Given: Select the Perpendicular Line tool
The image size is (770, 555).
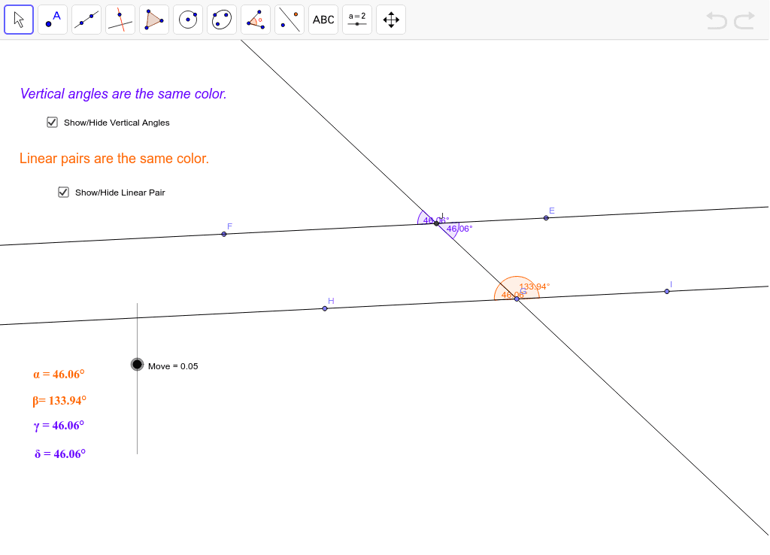Looking at the screenshot, I should pos(120,20).
